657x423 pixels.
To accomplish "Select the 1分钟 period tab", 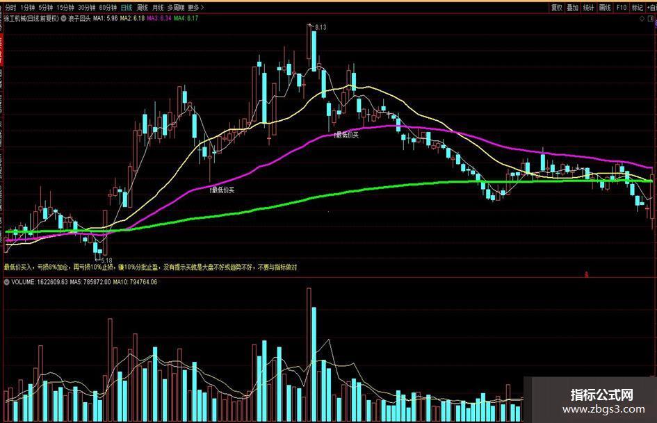I will [27, 8].
